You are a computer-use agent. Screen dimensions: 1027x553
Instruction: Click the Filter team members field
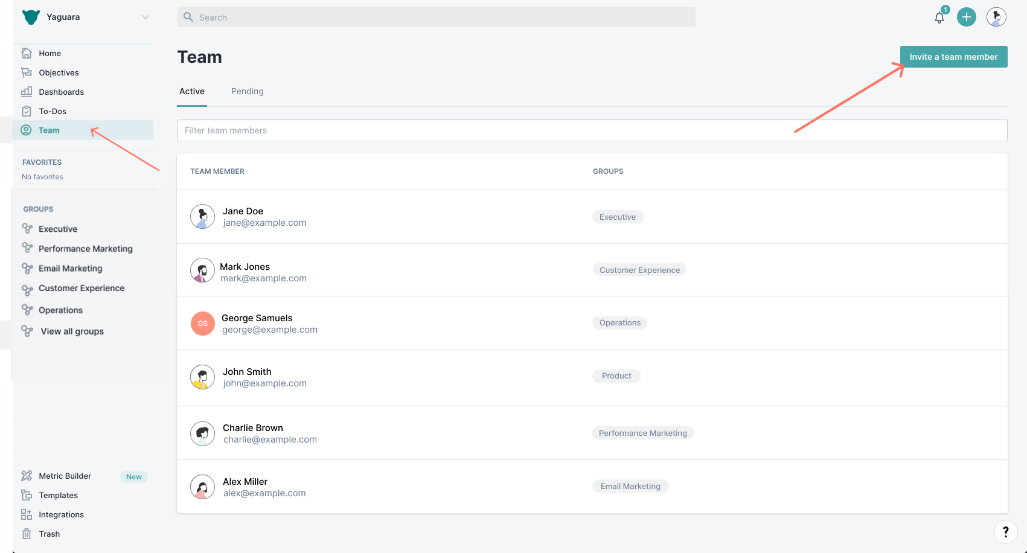tap(592, 130)
